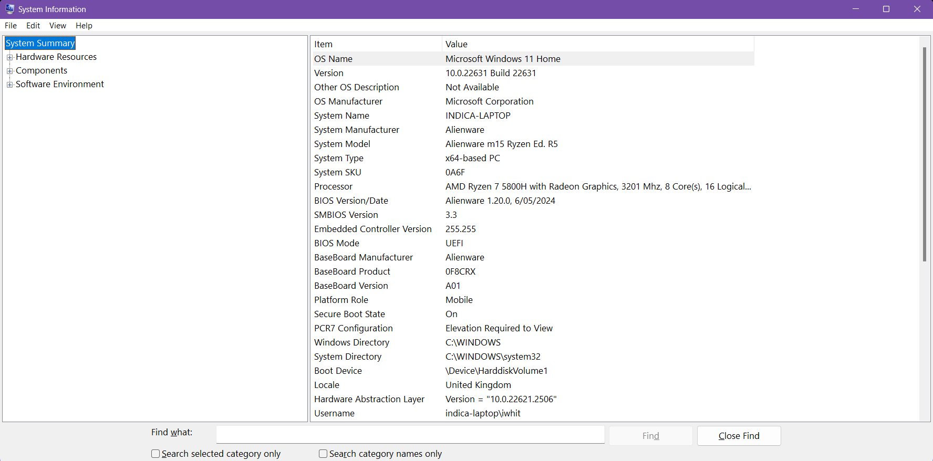Open the File menu
This screenshot has width=933, height=461.
(11, 25)
